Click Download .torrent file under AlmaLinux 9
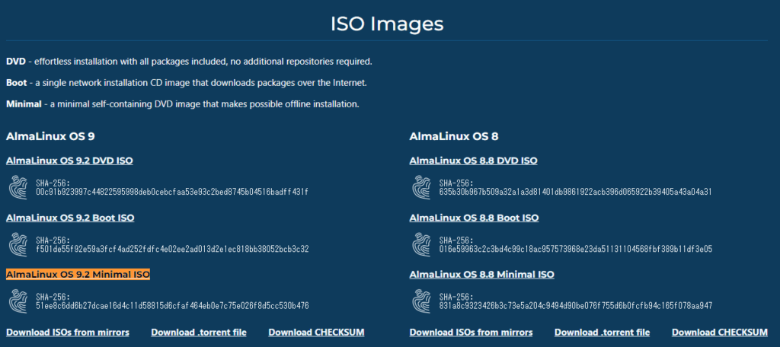 pos(199,332)
